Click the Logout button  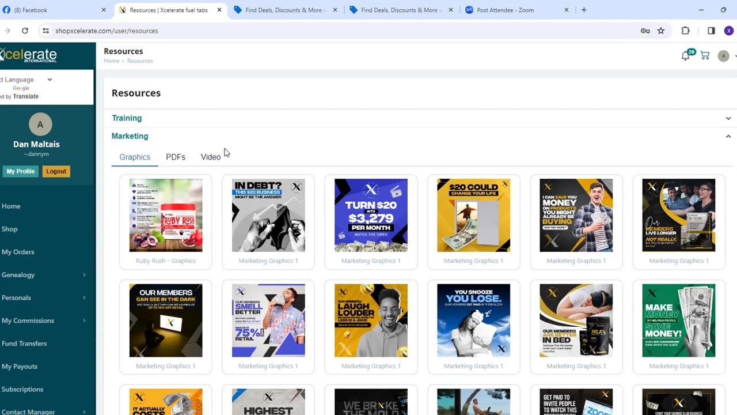click(56, 171)
